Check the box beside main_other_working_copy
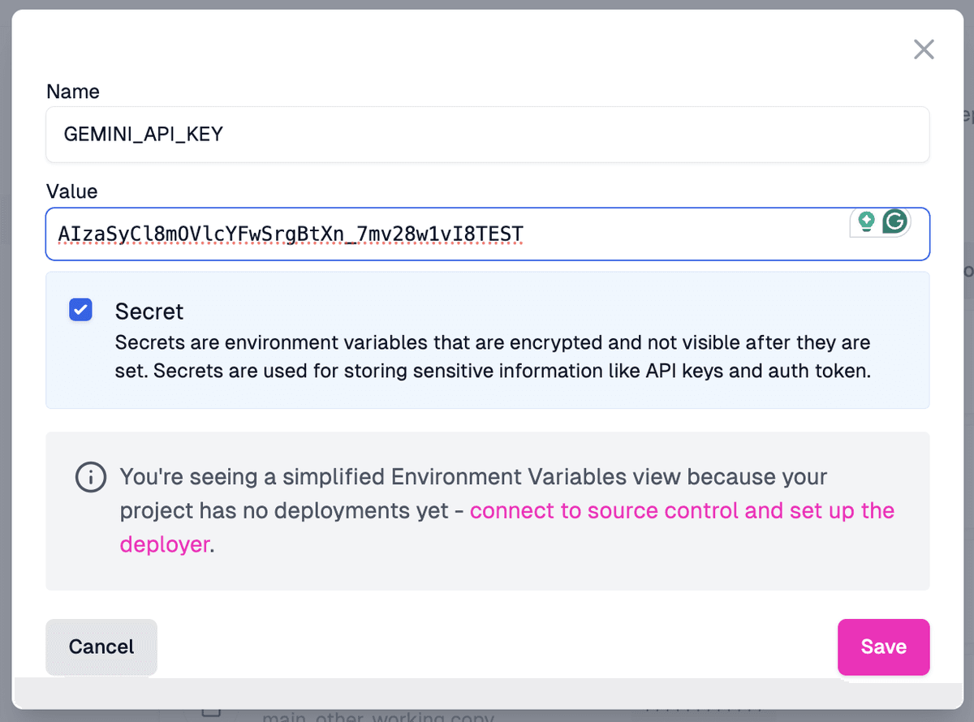This screenshot has width=974, height=722. click(x=211, y=712)
